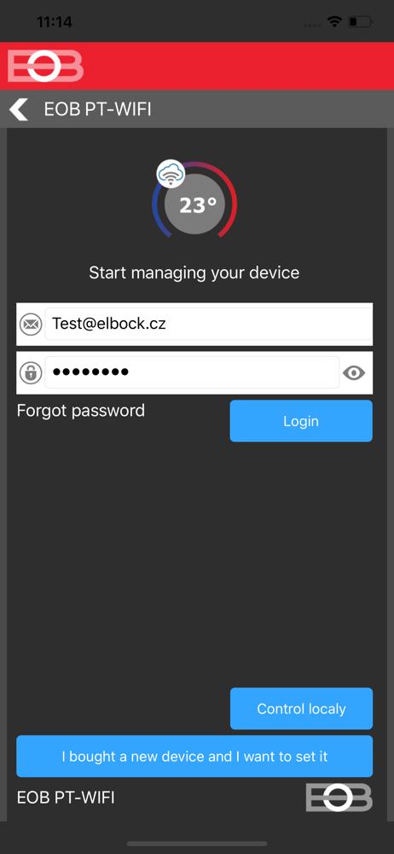394x854 pixels.
Task: Click the Login button
Action: pos(301,421)
